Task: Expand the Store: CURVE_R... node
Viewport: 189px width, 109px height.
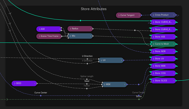Action: coord(153,30)
